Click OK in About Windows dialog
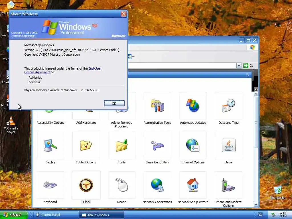Viewport: 292px width, 219px height. pyautogui.click(x=114, y=104)
